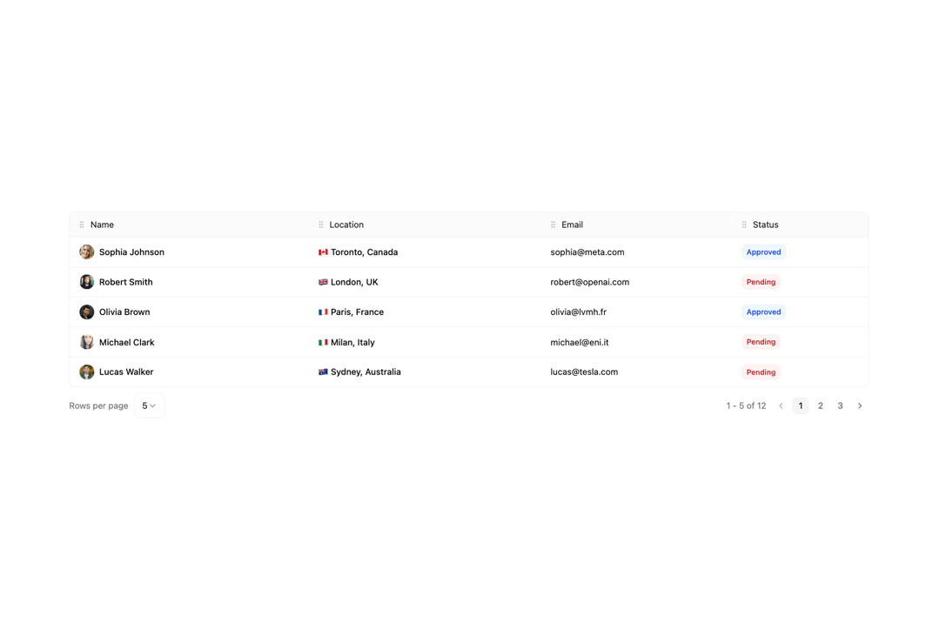Click the Status column header
This screenshot has height=630, width=940.
[x=766, y=225]
